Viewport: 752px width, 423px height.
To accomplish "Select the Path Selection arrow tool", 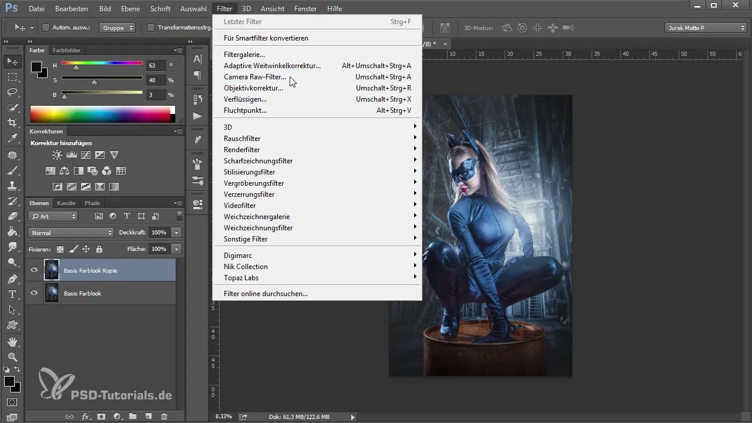I will tap(12, 310).
